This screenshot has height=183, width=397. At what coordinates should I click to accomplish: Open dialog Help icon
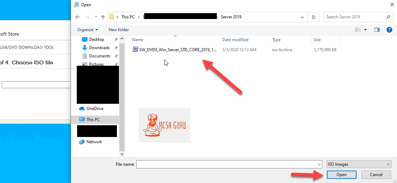tap(389, 30)
